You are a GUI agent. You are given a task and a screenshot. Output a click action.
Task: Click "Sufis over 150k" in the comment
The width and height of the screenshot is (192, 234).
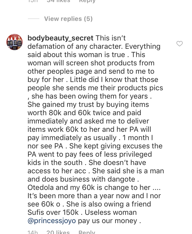[x=53, y=212]
